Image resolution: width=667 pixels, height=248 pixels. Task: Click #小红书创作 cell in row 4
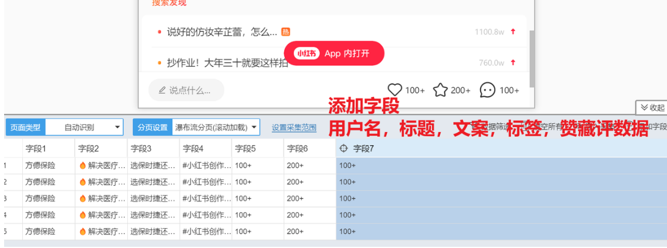[206, 215]
